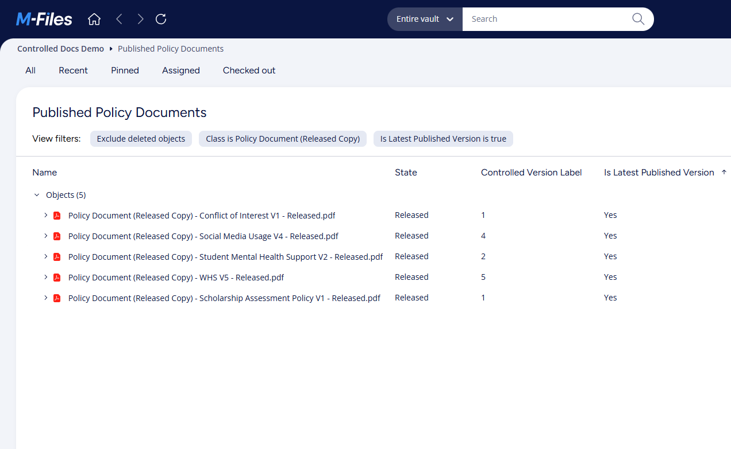The height and width of the screenshot is (449, 731).
Task: Go to the home view icon
Action: 94,19
